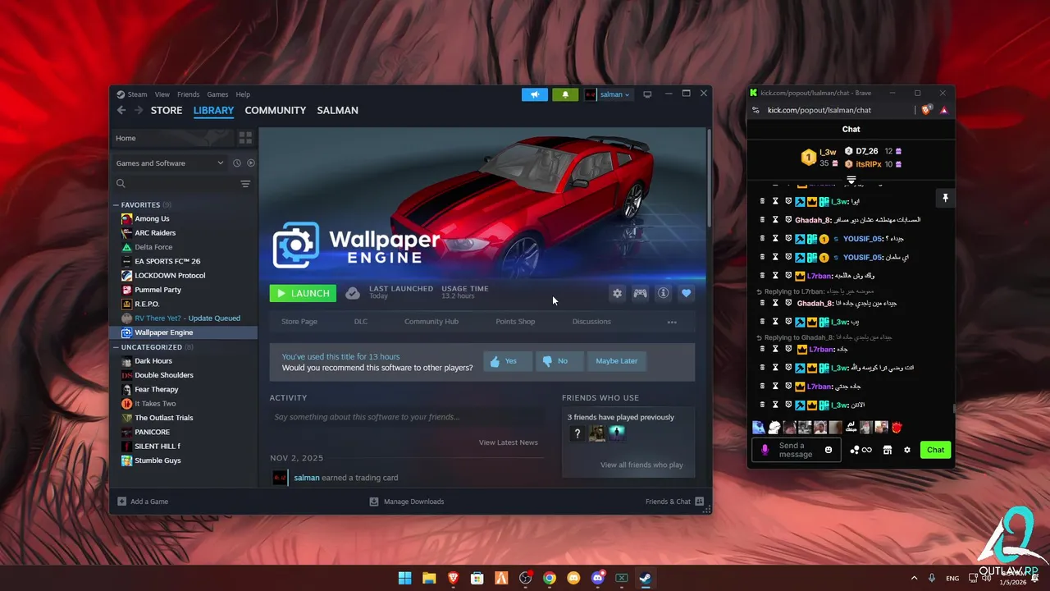
Task: Toggle pinned message pin in Kick chat
Action: coord(945,198)
